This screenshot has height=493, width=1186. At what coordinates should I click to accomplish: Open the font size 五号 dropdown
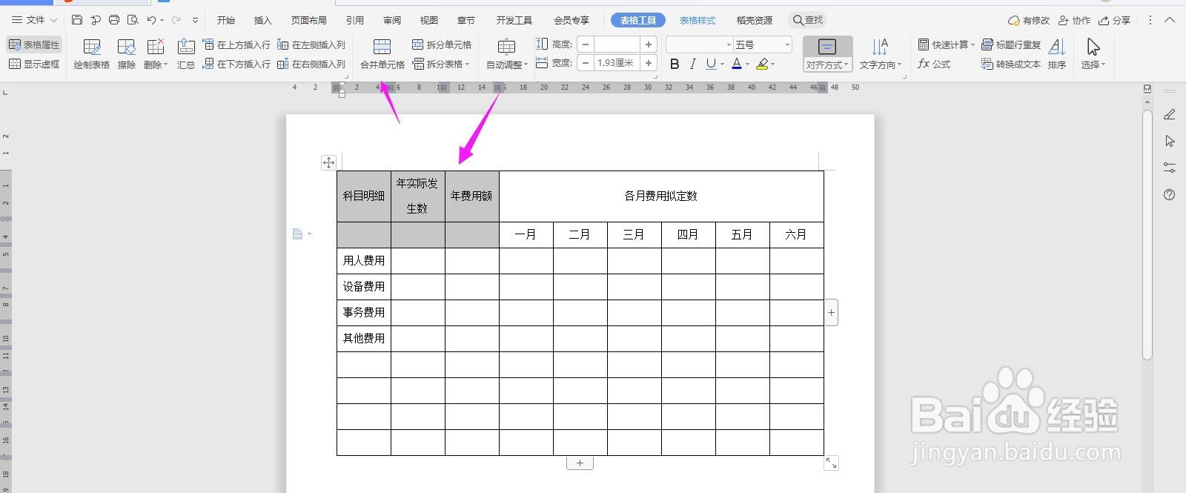763,44
